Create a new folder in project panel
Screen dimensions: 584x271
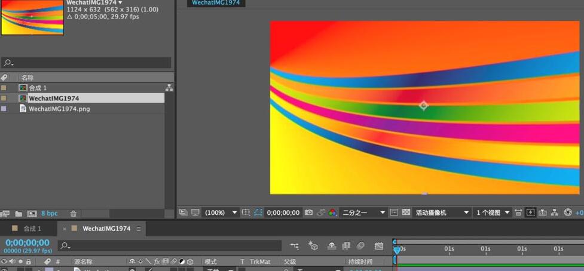coord(19,214)
